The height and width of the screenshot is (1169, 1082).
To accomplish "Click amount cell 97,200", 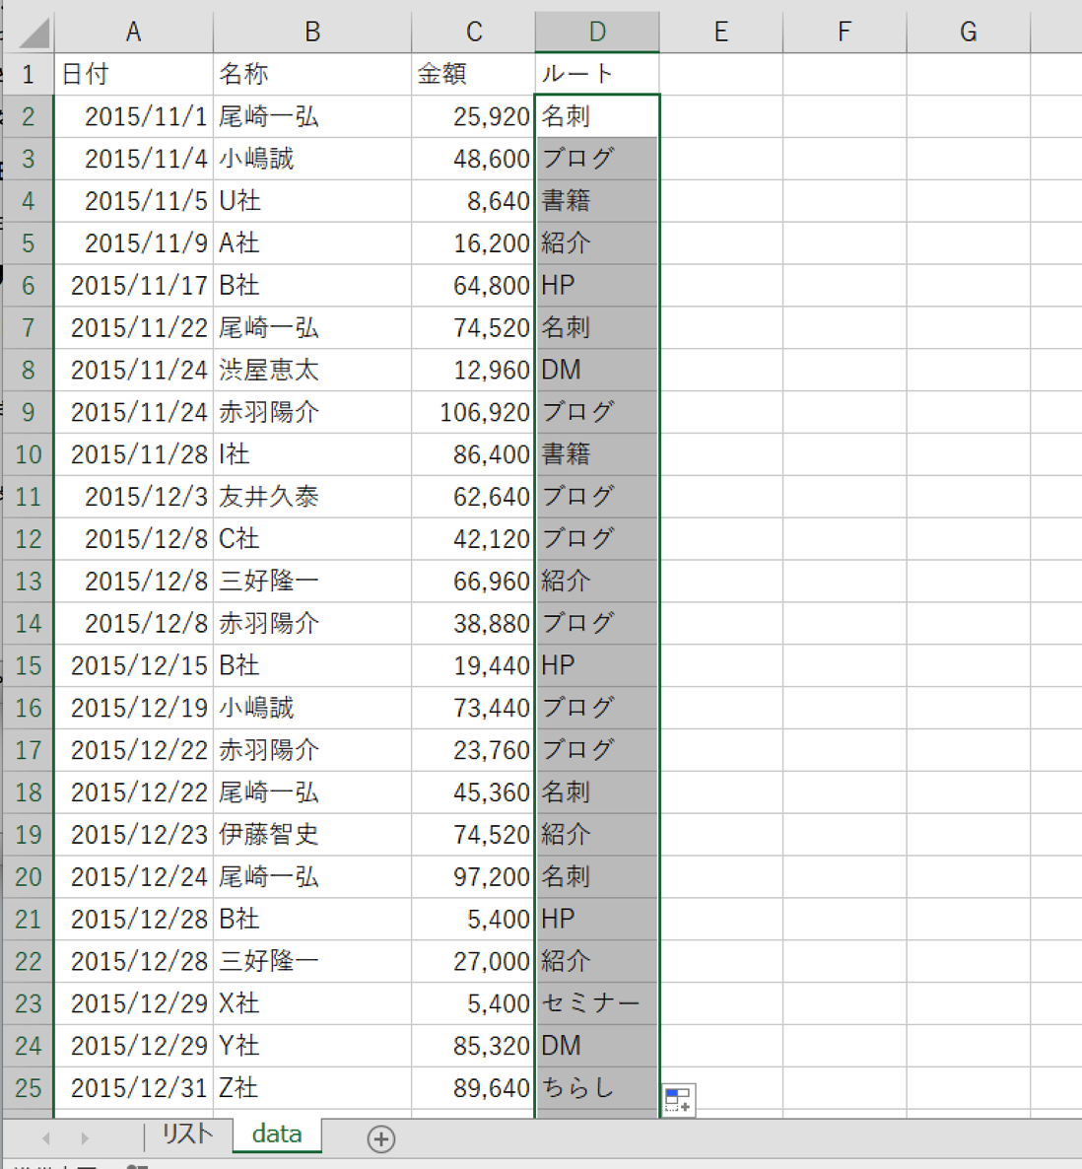I will pos(473,877).
